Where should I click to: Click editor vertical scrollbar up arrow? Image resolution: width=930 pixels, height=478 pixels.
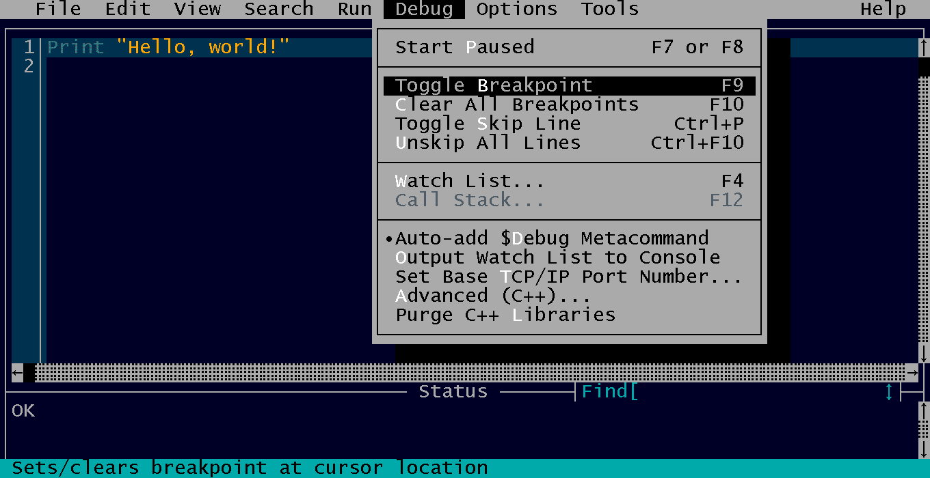tap(924, 47)
